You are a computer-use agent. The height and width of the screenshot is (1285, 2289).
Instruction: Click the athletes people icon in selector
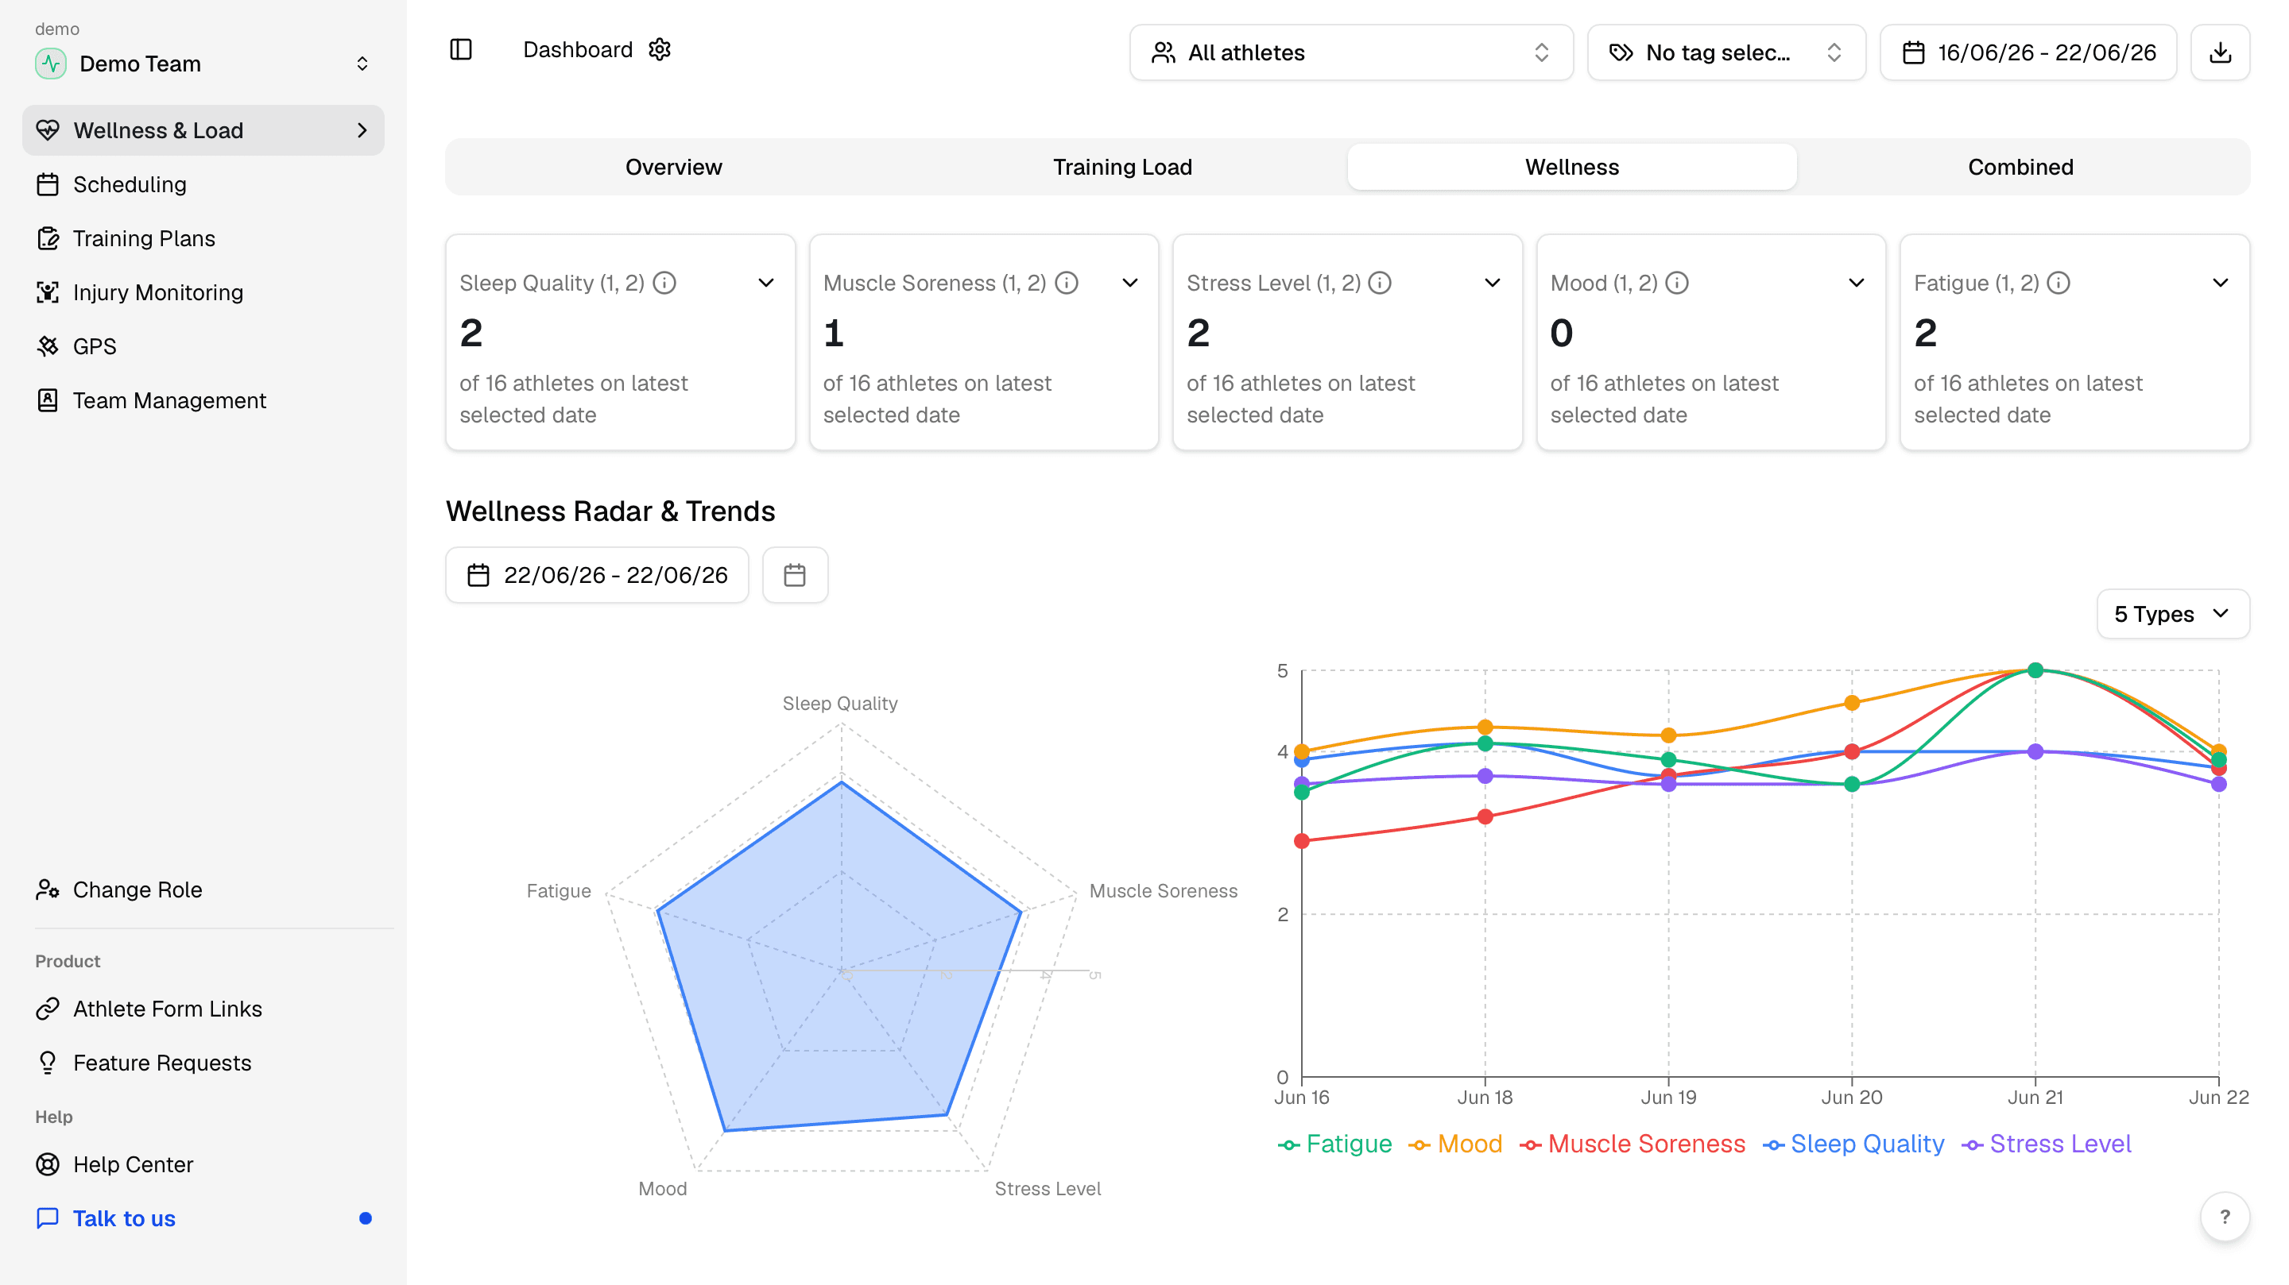1163,52
